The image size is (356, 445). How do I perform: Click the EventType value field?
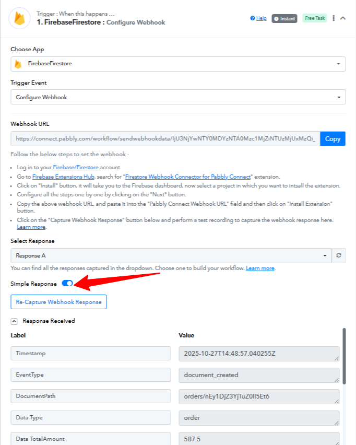tap(259, 375)
